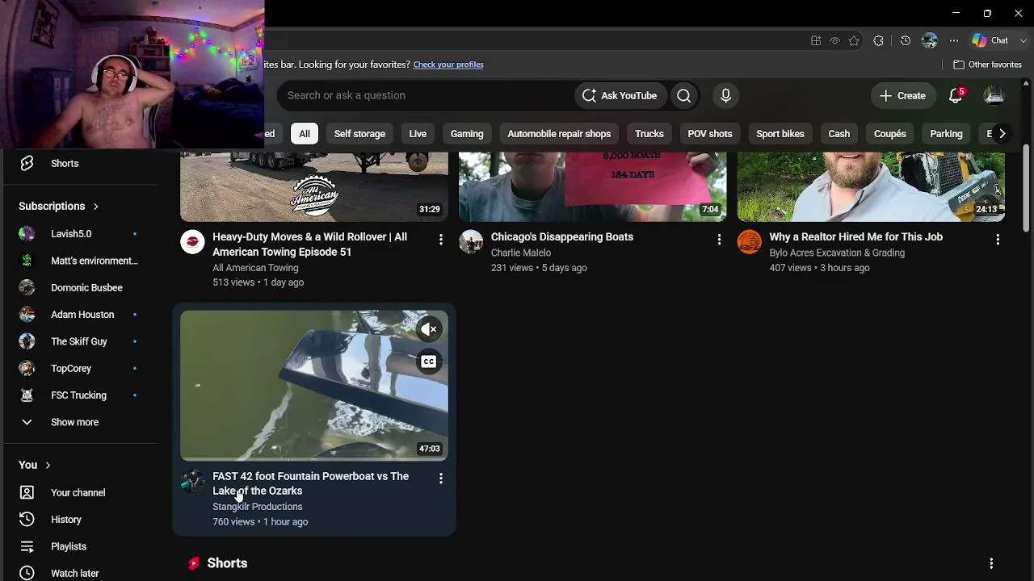Open the Heavy-Duty Moves & a Wild Rollover title
Screen dimensions: 1034x581
tap(309, 245)
